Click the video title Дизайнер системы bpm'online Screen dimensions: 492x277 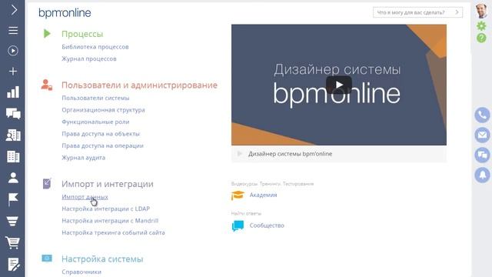coord(291,154)
